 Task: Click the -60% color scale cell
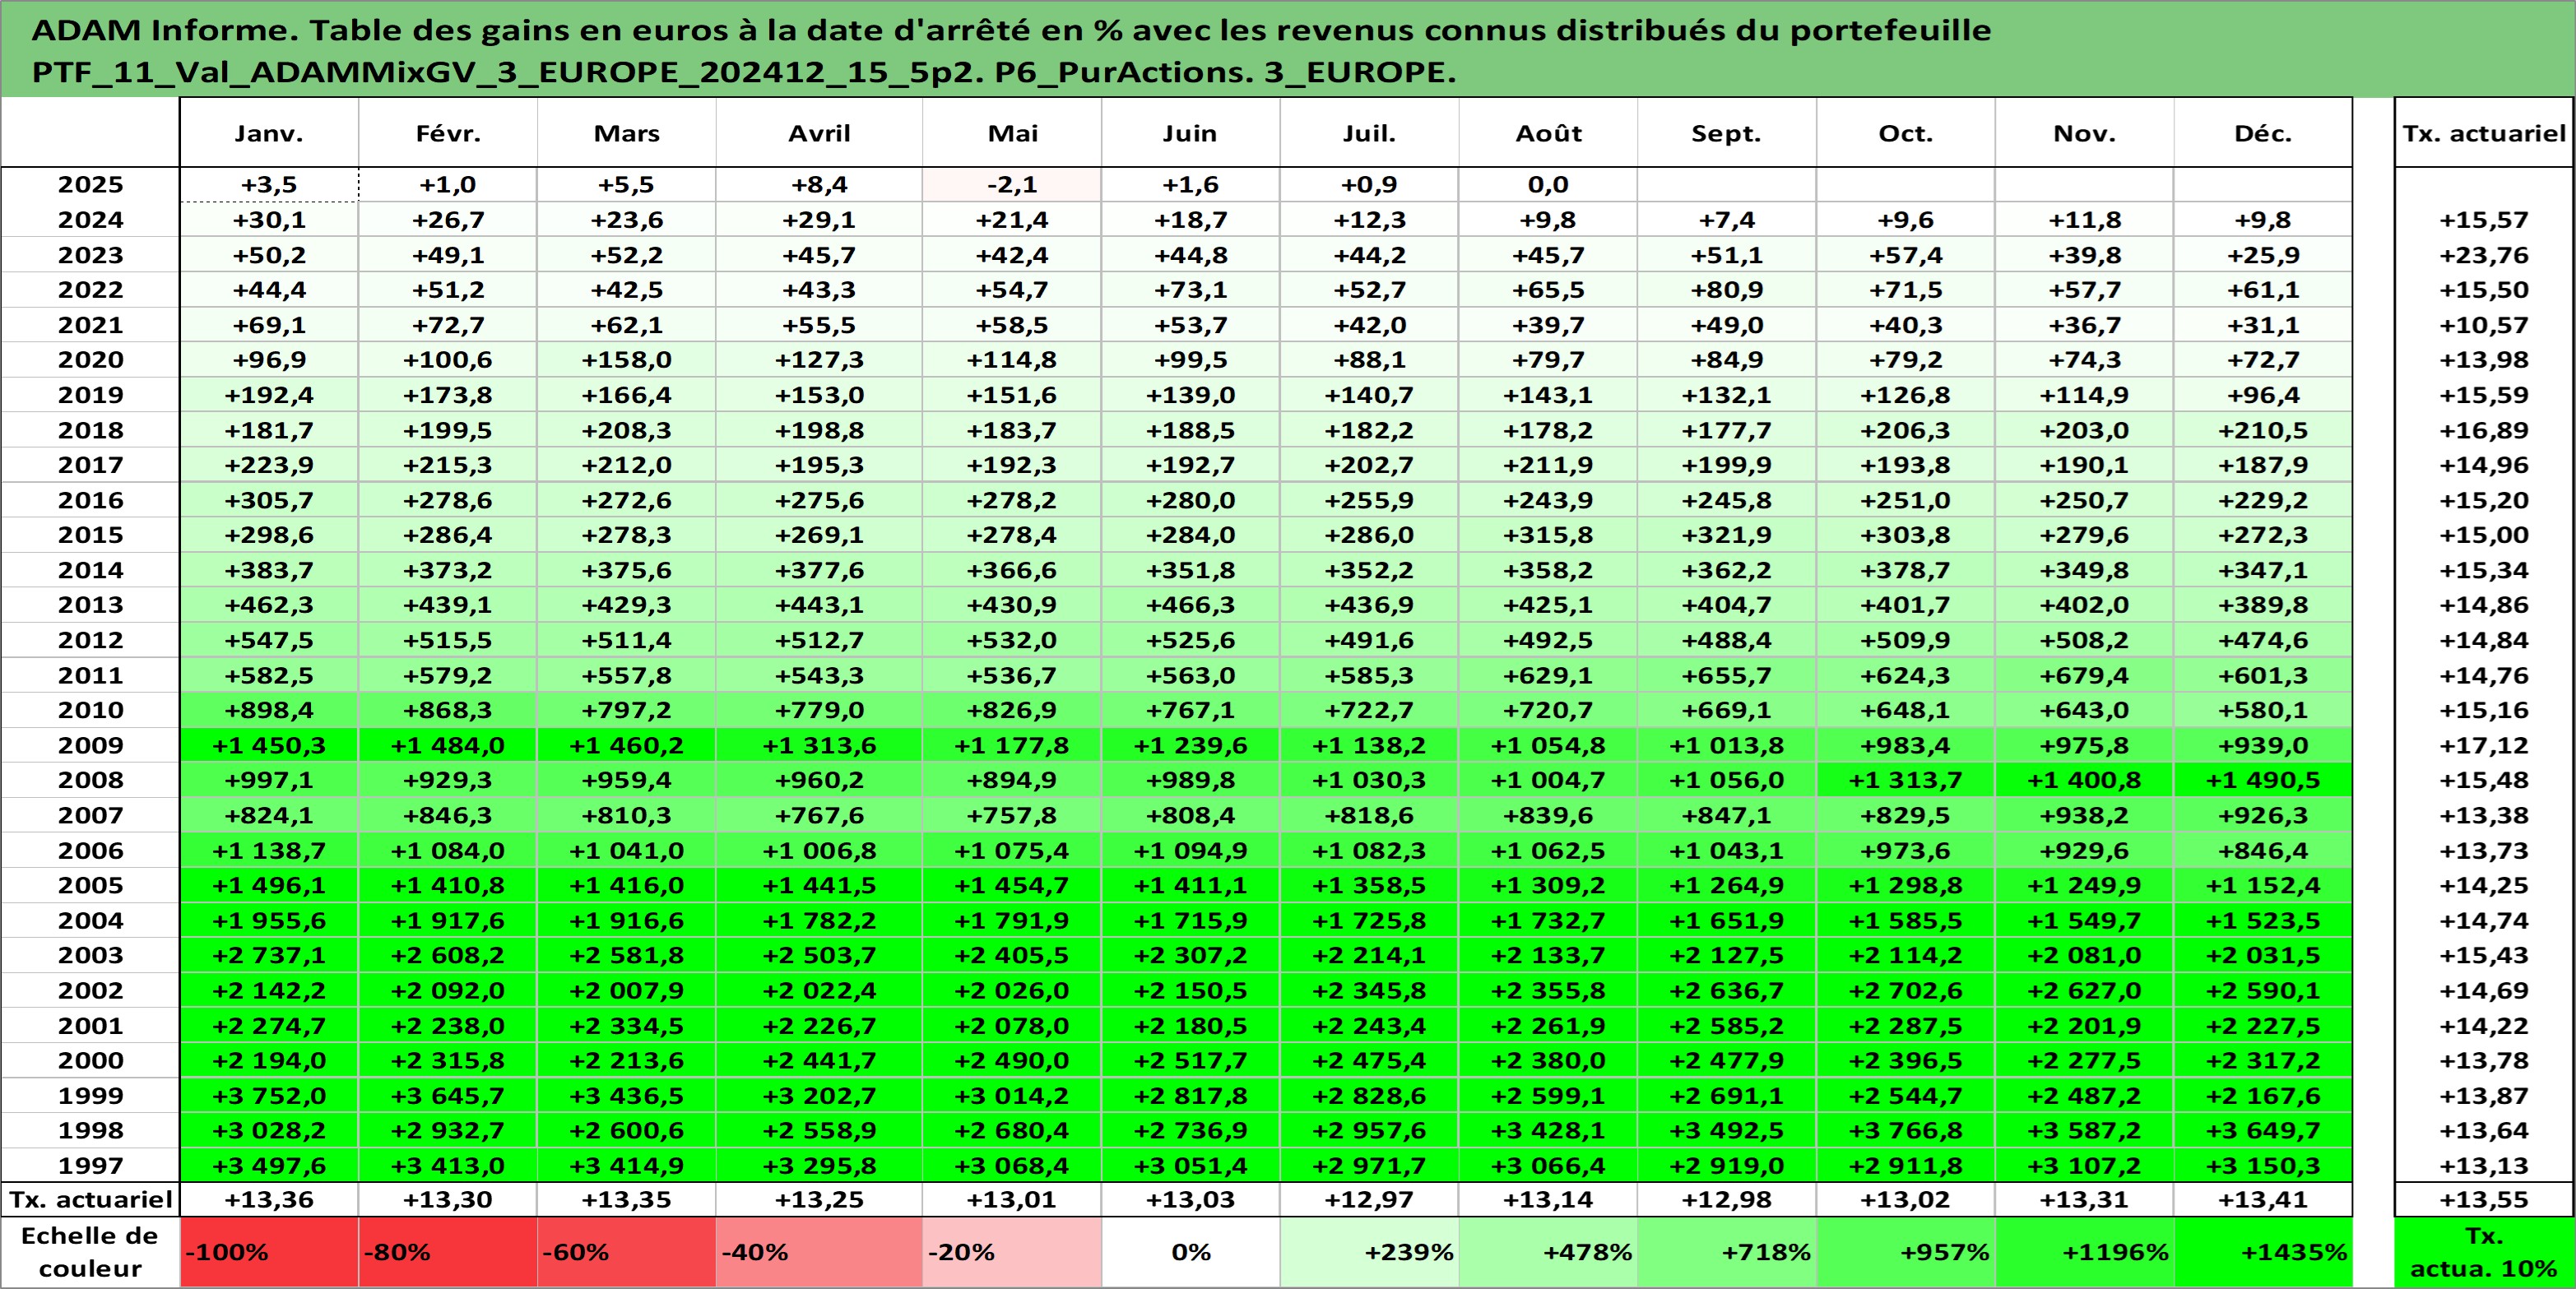click(627, 1252)
